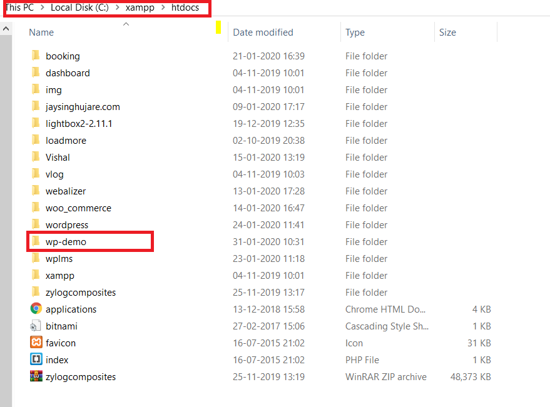Screen dimensions: 550x407
Task: Select the 'wp-demo' folder name
Action: (66, 242)
